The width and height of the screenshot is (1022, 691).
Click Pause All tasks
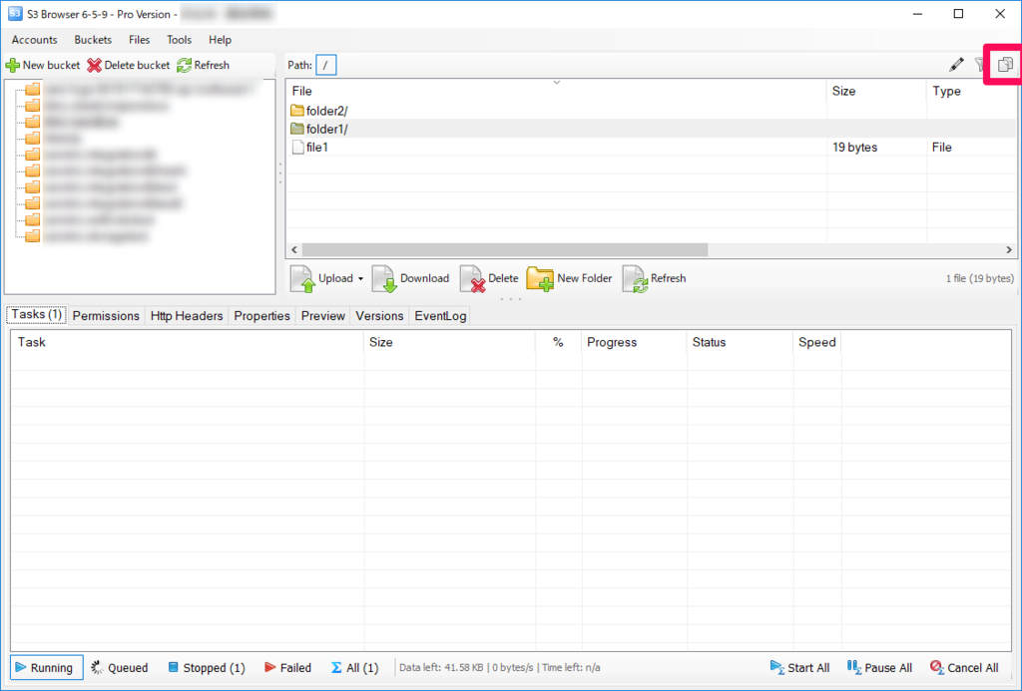(x=879, y=667)
